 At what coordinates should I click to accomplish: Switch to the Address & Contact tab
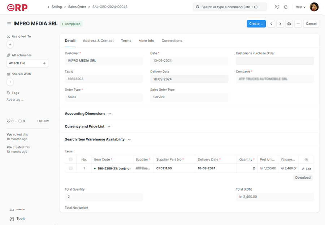click(x=98, y=41)
